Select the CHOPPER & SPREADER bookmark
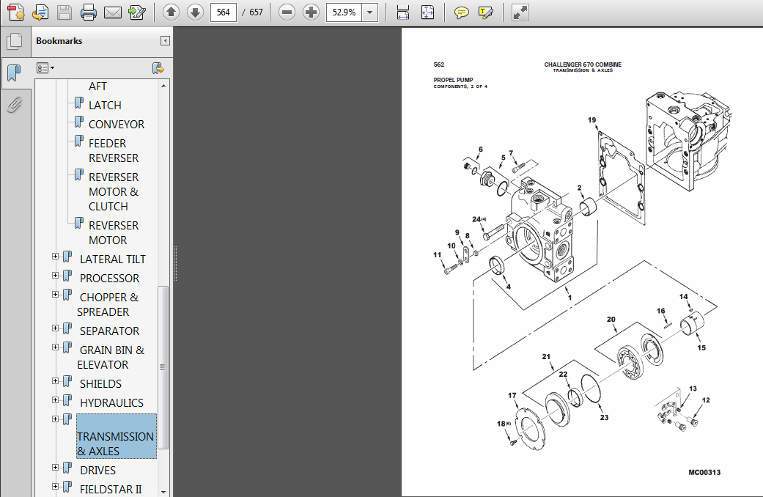 108,305
